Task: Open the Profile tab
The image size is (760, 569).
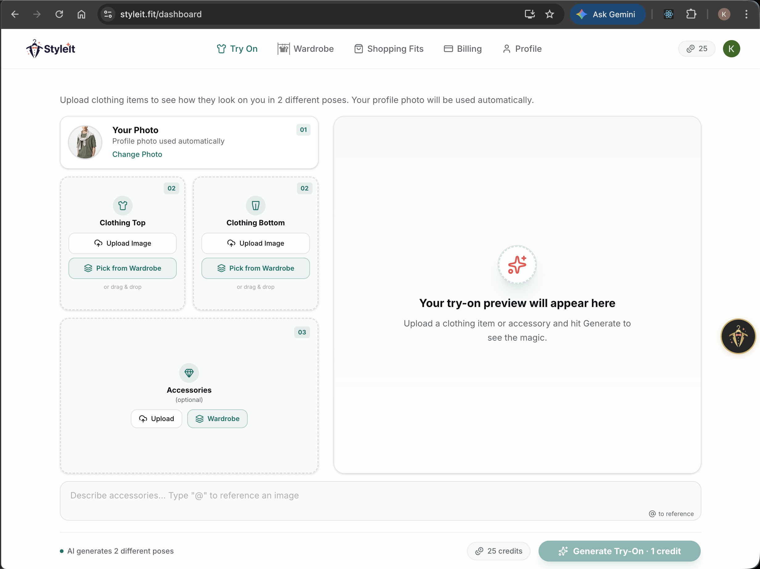Action: 522,49
